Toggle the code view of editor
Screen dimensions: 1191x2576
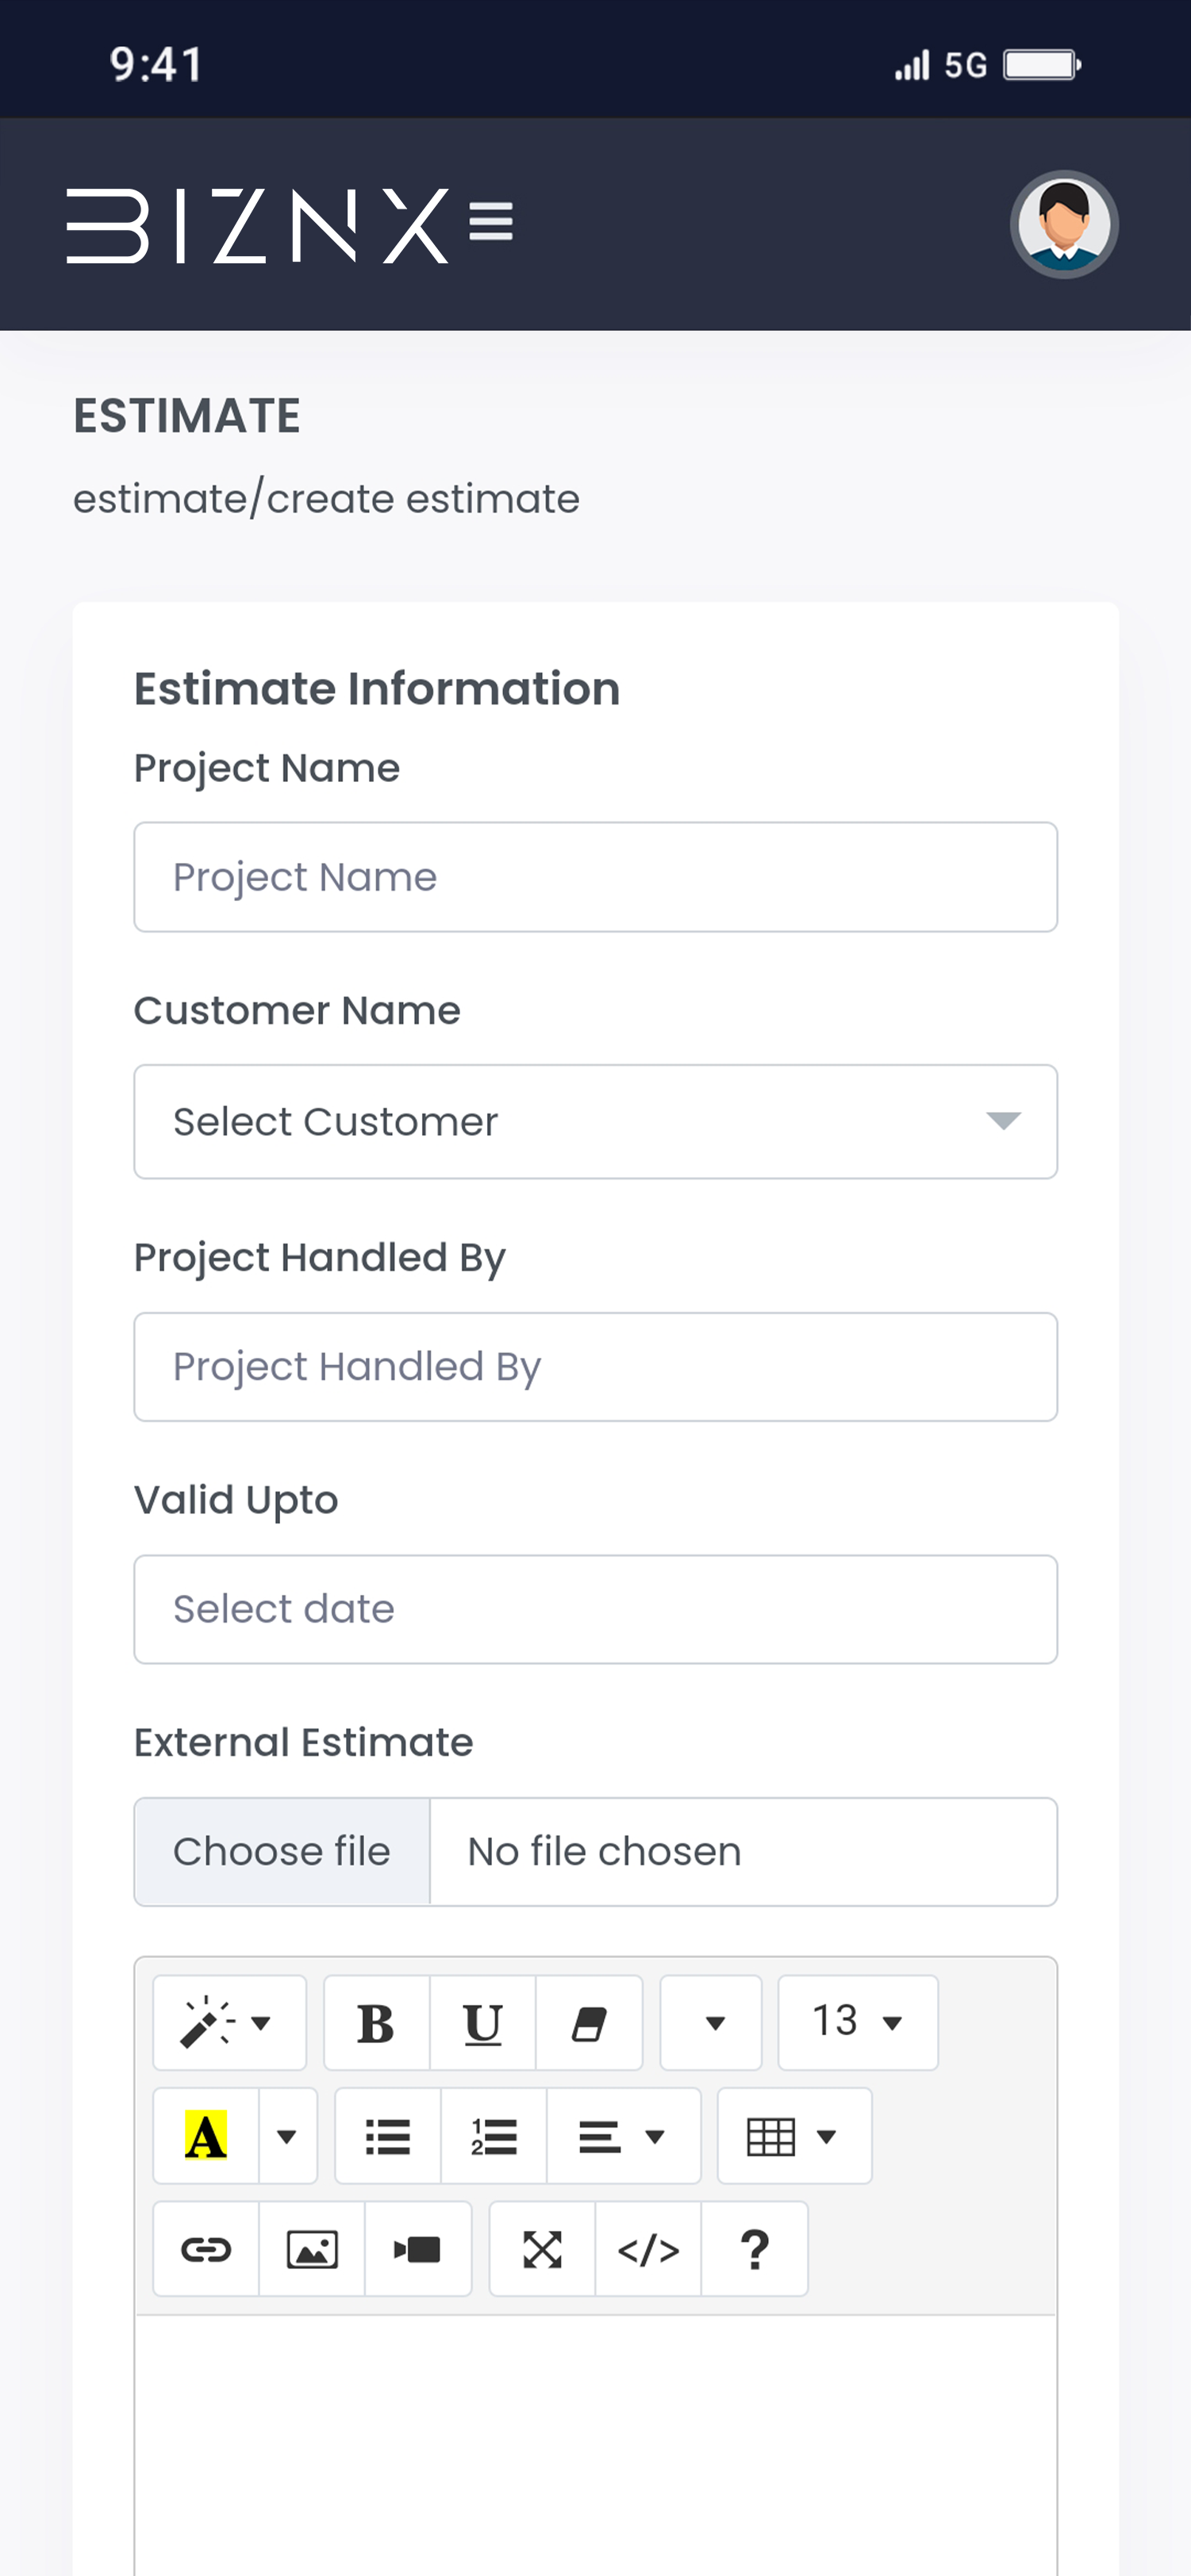(648, 2249)
